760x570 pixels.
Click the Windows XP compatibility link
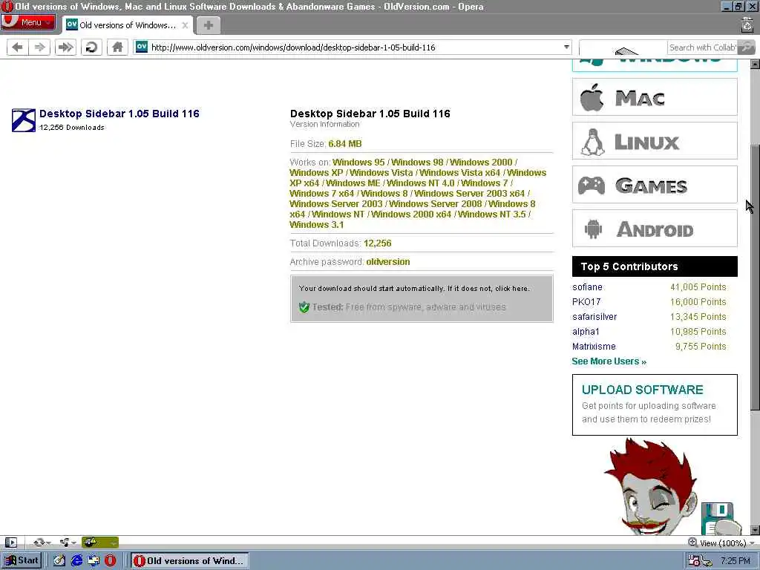(x=316, y=172)
